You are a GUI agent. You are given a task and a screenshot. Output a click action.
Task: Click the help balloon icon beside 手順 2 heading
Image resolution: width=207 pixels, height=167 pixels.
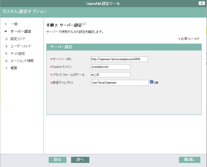(85, 24)
